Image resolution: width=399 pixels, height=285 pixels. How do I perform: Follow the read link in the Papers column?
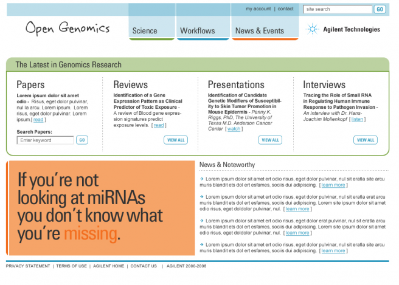coord(38,120)
